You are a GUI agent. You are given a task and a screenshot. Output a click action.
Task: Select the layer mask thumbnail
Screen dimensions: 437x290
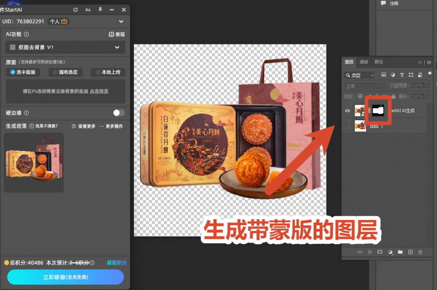[378, 110]
